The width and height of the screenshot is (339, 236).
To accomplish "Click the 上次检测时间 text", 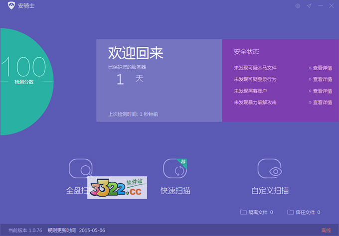I will pyautogui.click(x=133, y=114).
